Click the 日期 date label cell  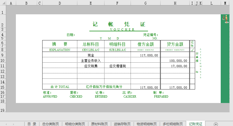pos(70,35)
